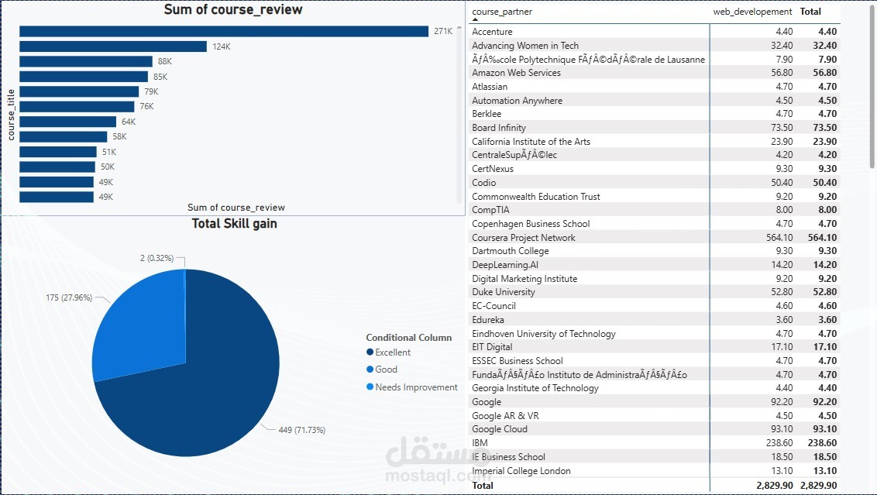Click the 238.60 Total value cell

coord(822,443)
